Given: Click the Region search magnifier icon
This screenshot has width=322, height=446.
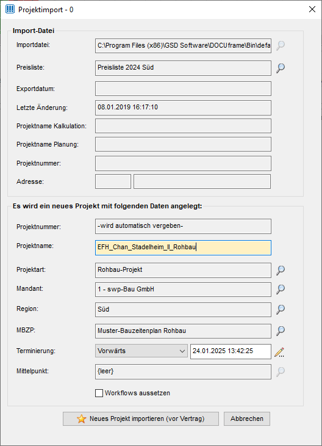Looking at the screenshot, I should (x=281, y=310).
